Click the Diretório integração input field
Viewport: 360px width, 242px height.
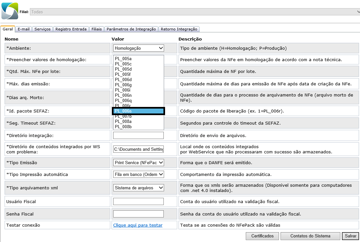click(x=138, y=135)
